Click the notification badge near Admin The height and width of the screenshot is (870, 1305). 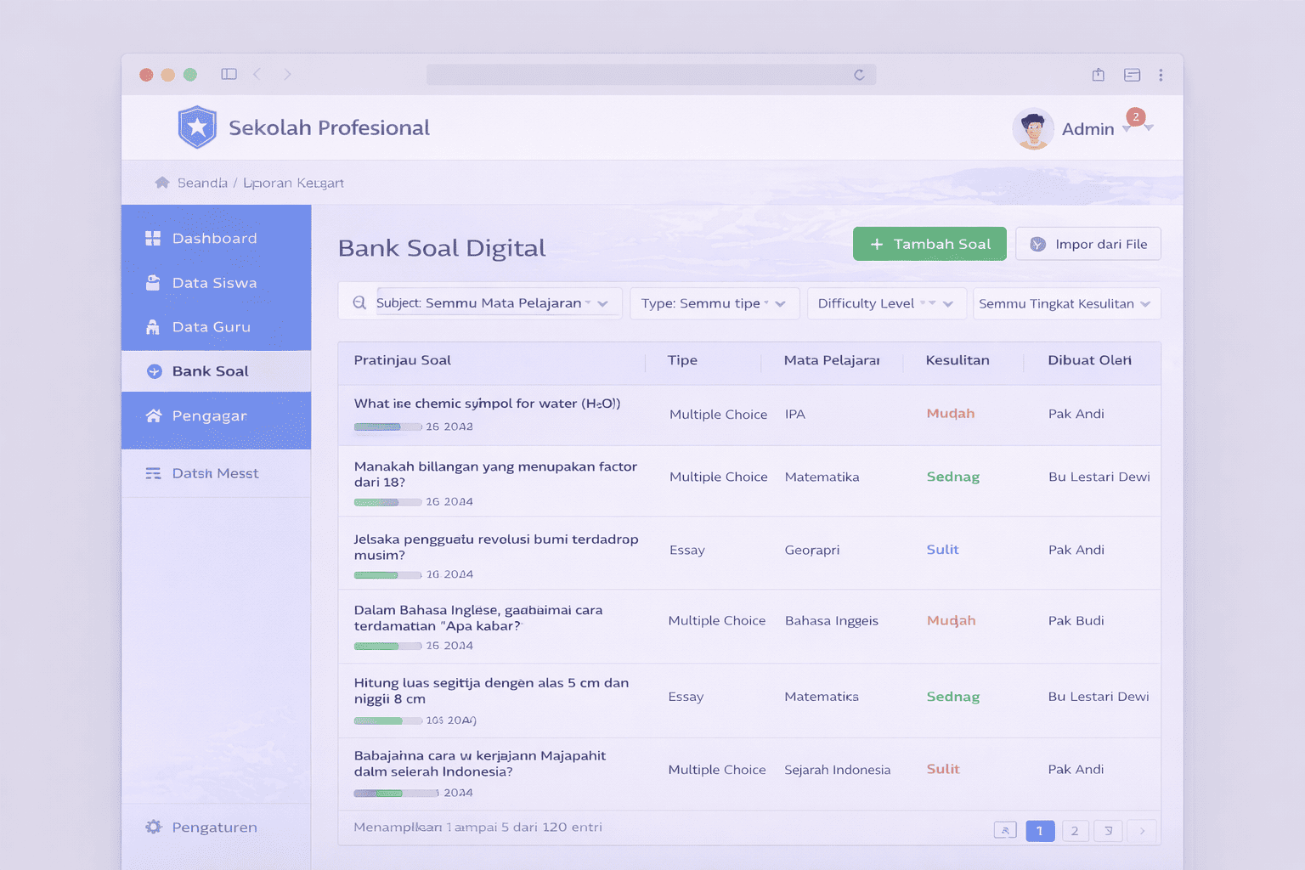click(x=1135, y=117)
